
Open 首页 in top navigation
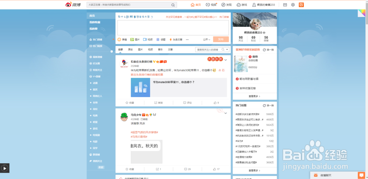point(196,5)
